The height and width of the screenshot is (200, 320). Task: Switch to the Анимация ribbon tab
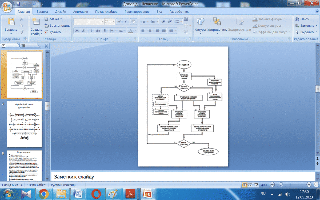click(81, 12)
